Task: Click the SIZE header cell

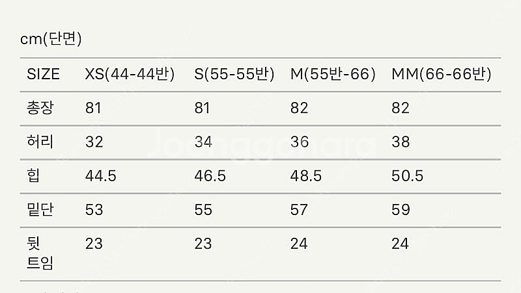Action: click(x=43, y=74)
